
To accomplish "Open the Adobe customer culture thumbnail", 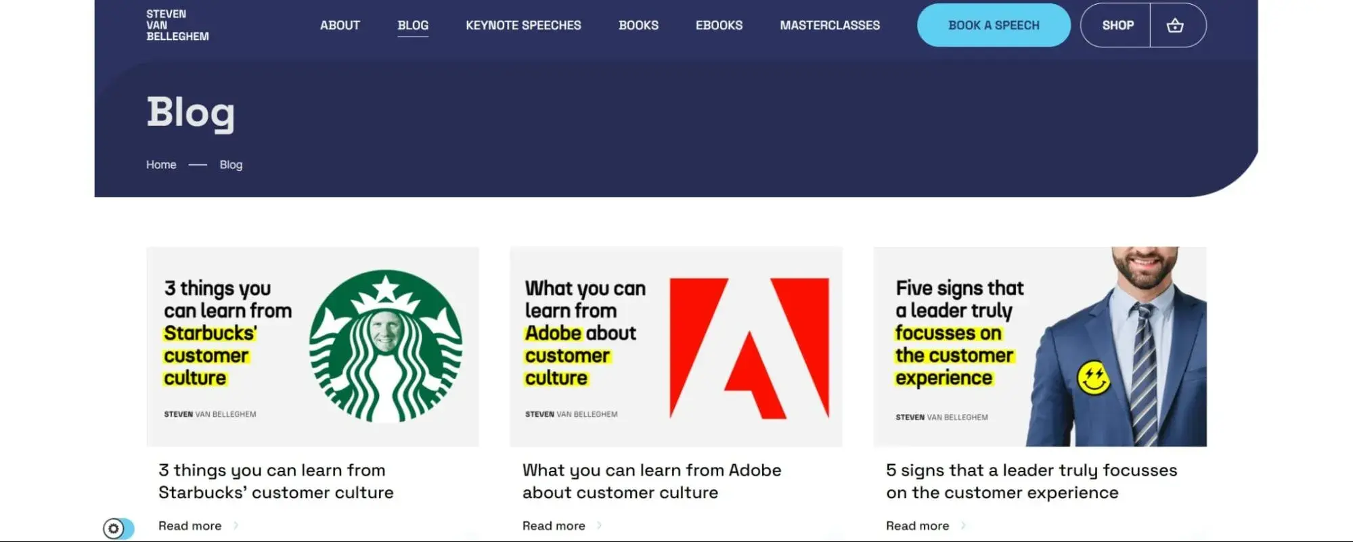I will (676, 346).
